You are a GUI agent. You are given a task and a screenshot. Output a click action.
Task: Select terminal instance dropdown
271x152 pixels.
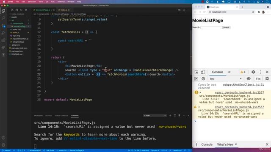pos(155,115)
